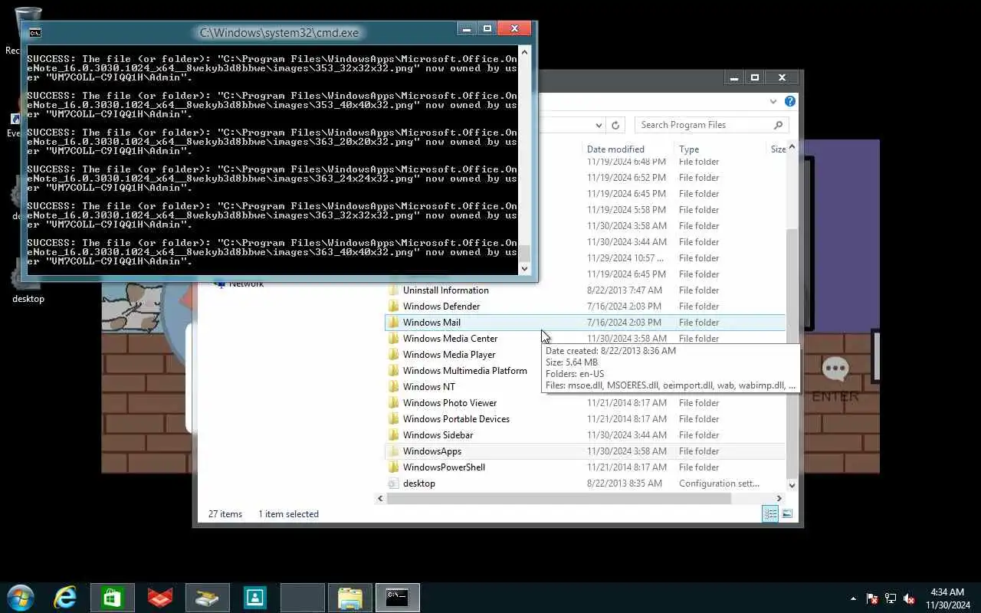
Task: Switch to Command Prompt taskbar button
Action: point(398,598)
